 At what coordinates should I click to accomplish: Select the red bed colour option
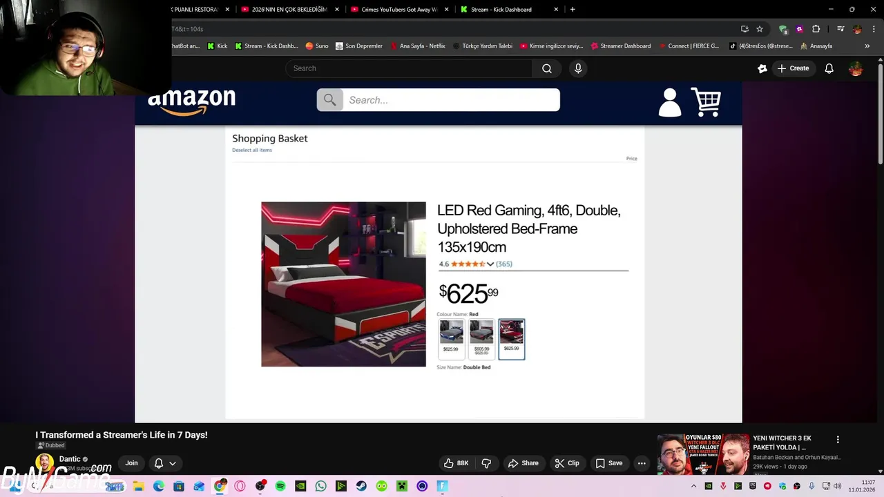(512, 339)
